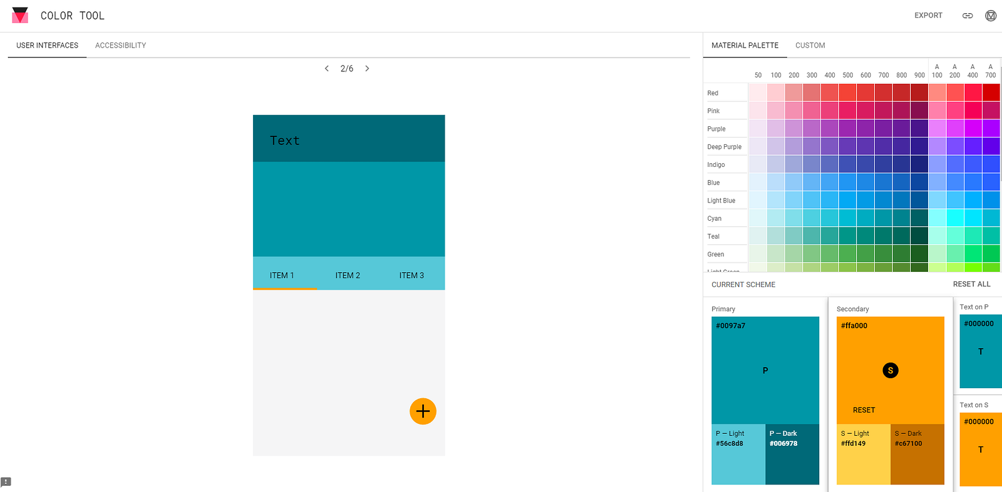The image size is (1002, 492).
Task: Select the S Dark #c67100 swatch
Action: [x=917, y=454]
